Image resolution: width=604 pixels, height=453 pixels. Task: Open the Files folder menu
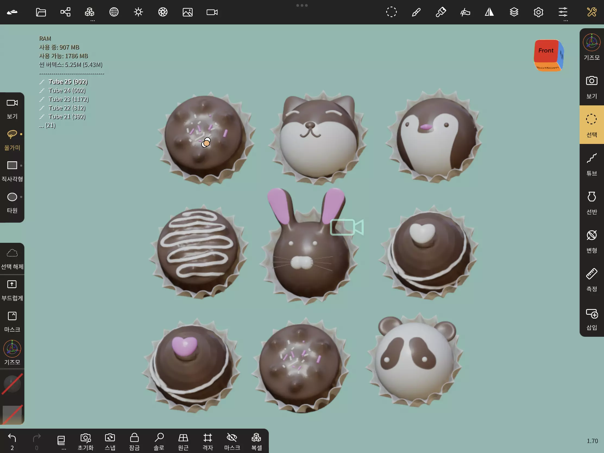(x=41, y=12)
